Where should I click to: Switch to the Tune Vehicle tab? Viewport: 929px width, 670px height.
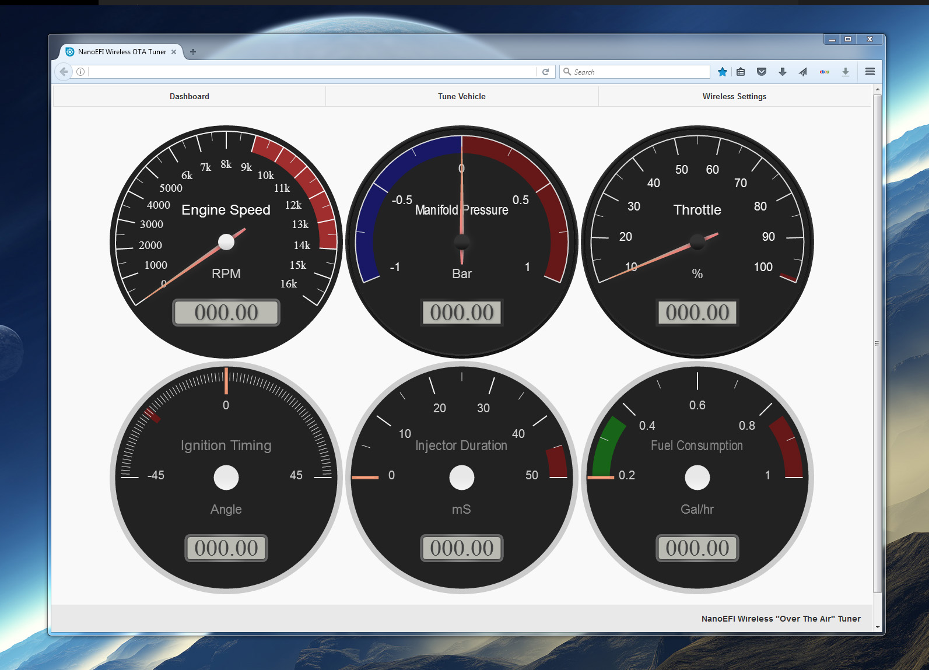461,96
